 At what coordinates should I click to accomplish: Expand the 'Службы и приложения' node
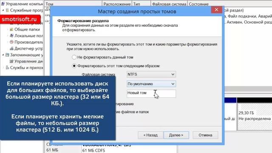[x=3, y=68]
